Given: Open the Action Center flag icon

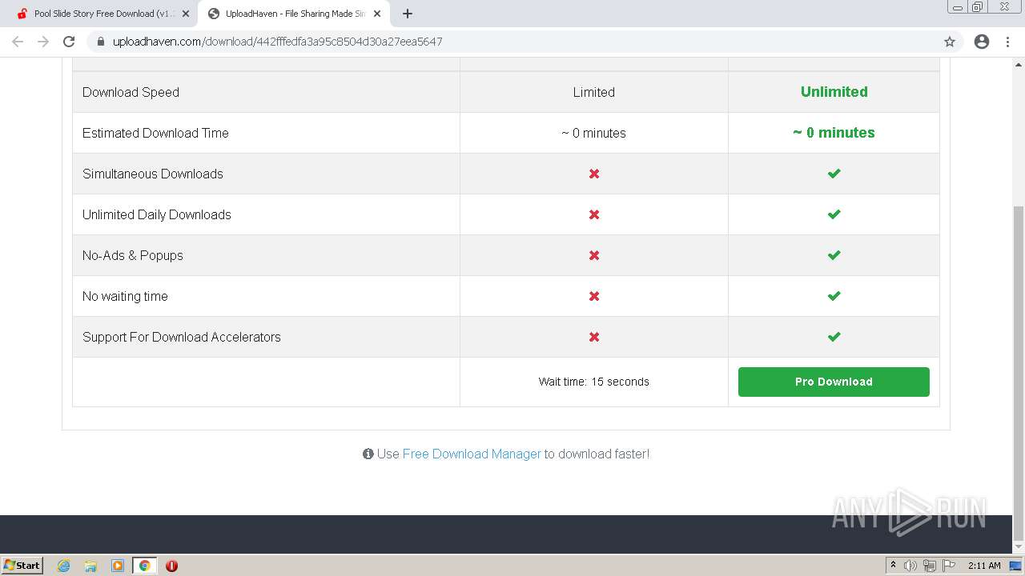Looking at the screenshot, I should click(x=949, y=566).
